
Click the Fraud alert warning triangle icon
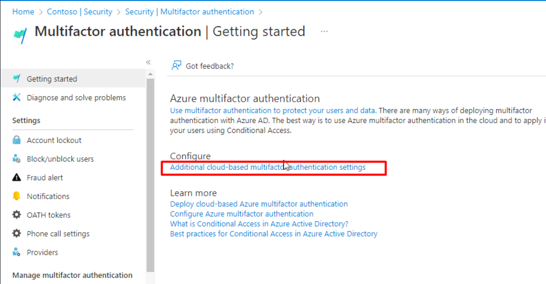click(17, 178)
